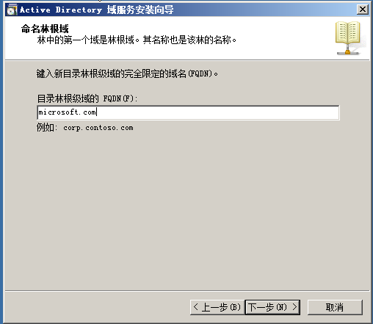This screenshot has width=373, height=324.
Task: Click the 命名林根域 heading
Action: (x=45, y=29)
